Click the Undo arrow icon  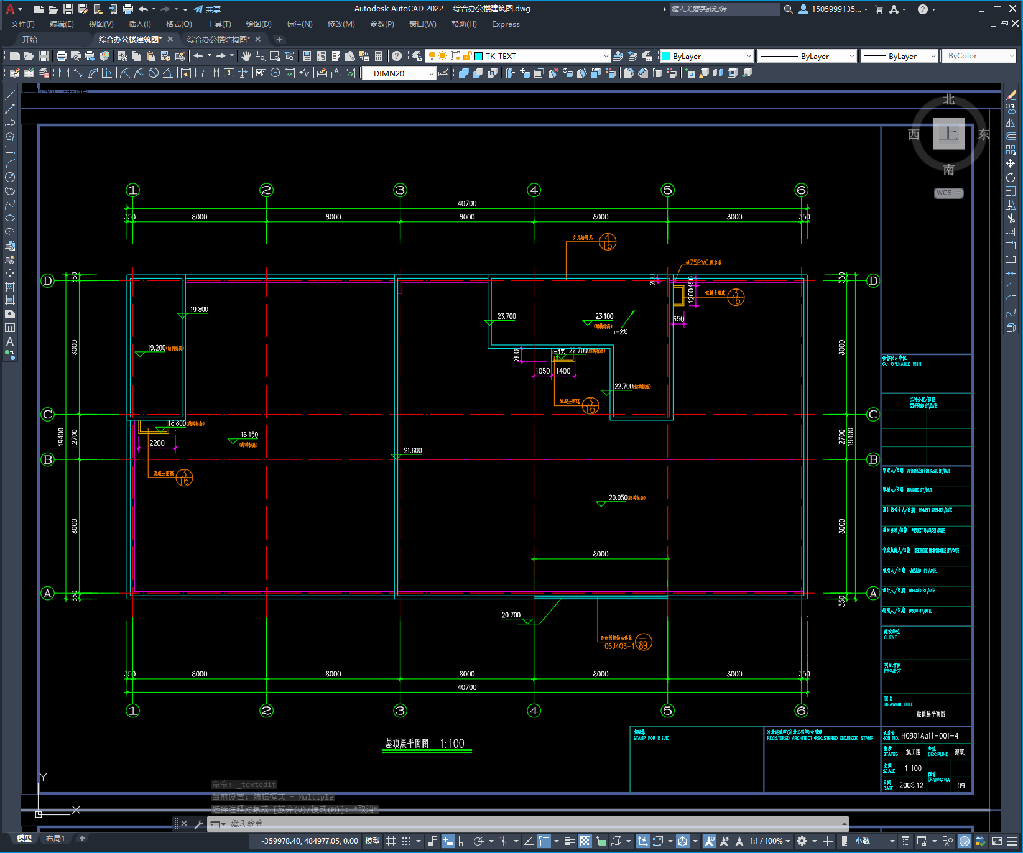tap(198, 56)
